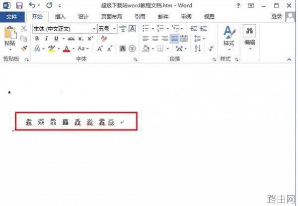Click the Multilevel List icon
Image resolution: width=298 pixels, height=206 pixels.
tap(175, 29)
